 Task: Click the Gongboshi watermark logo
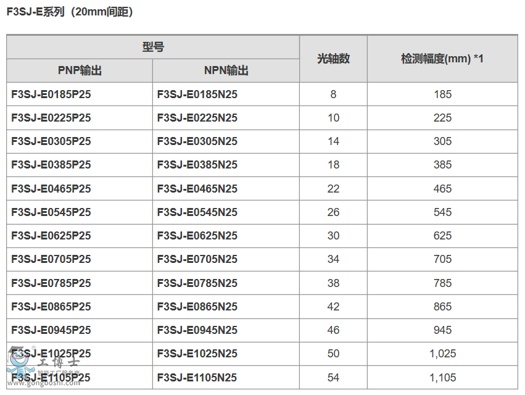point(19,360)
